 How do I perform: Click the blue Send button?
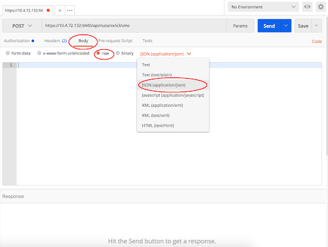pyautogui.click(x=269, y=26)
